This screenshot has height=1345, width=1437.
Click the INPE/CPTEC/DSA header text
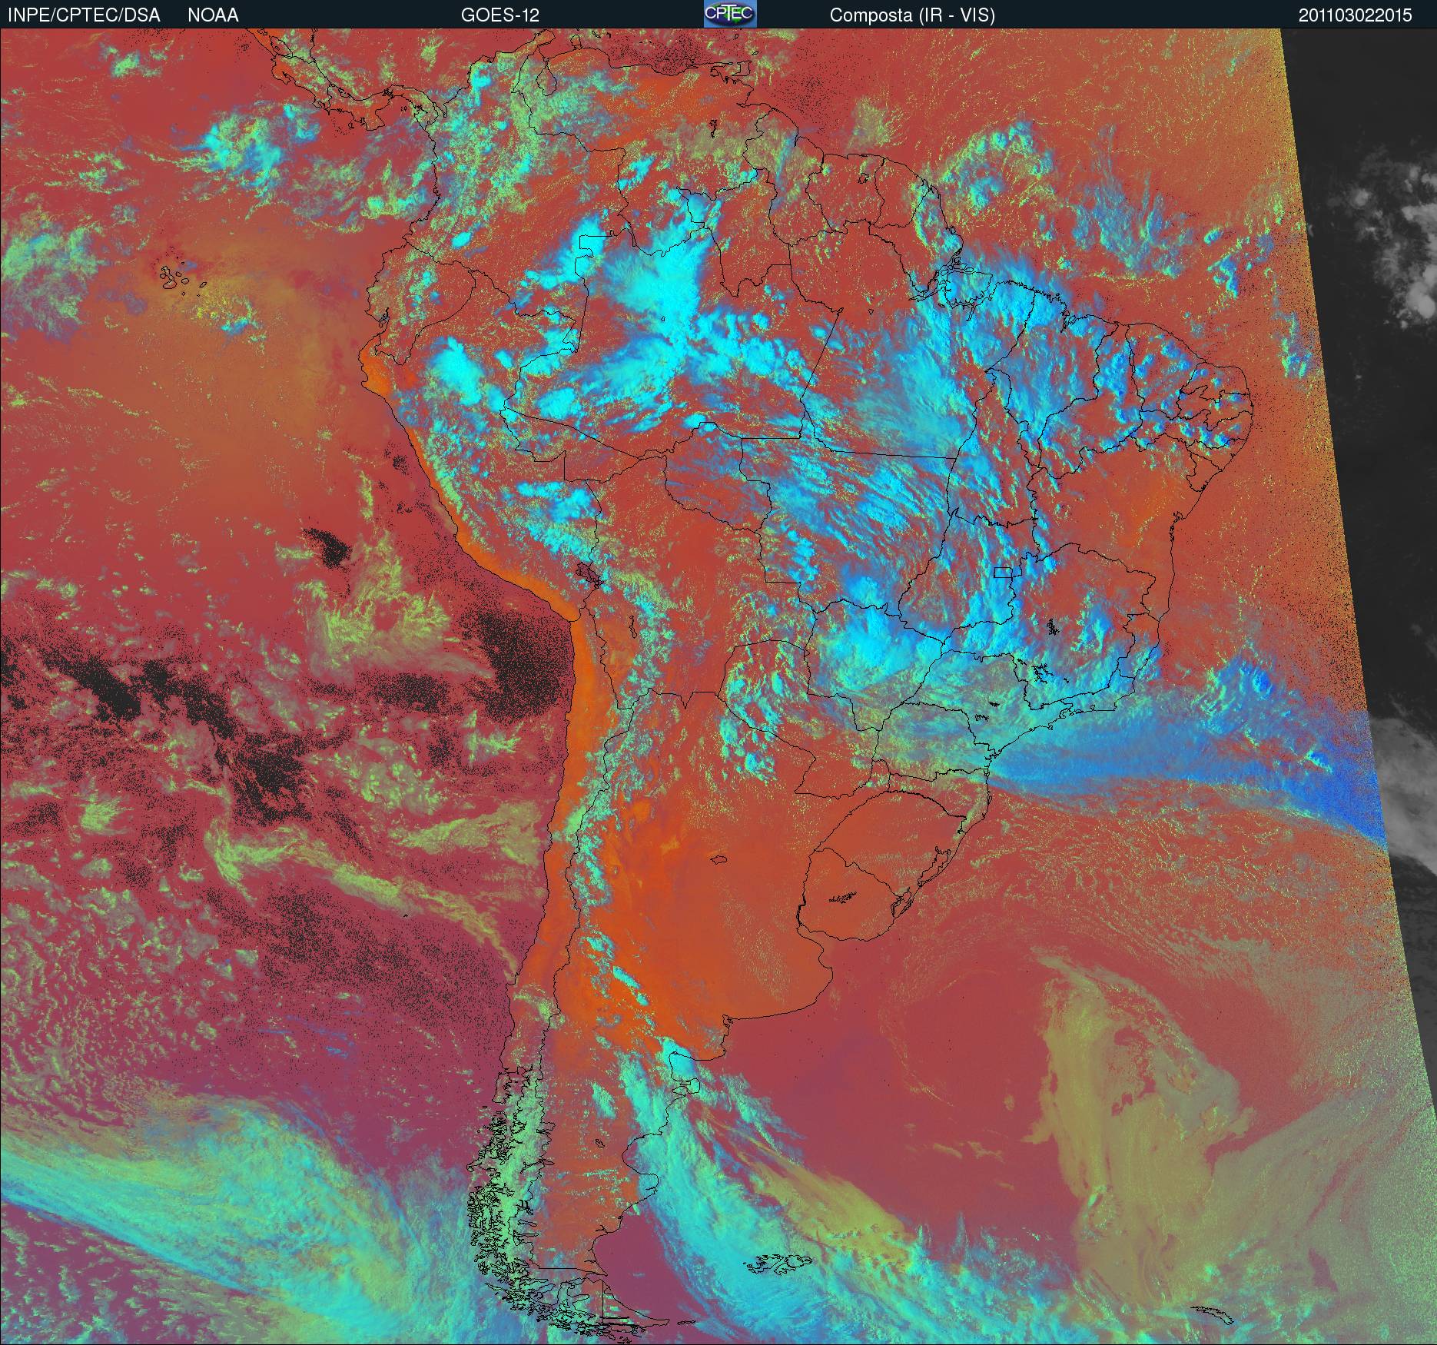tap(84, 15)
